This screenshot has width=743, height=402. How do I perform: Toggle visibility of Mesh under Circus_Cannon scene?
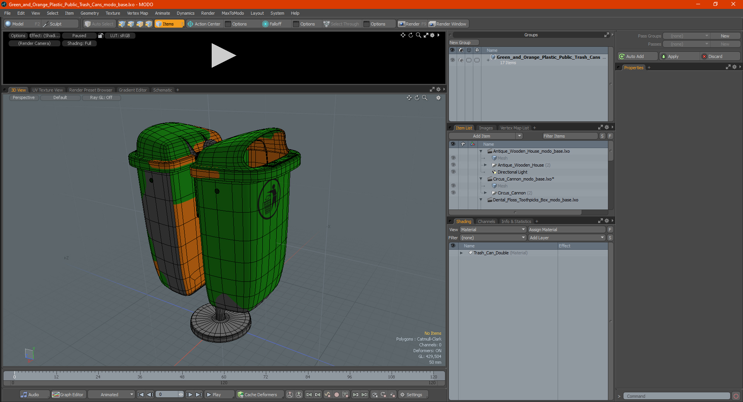click(453, 186)
